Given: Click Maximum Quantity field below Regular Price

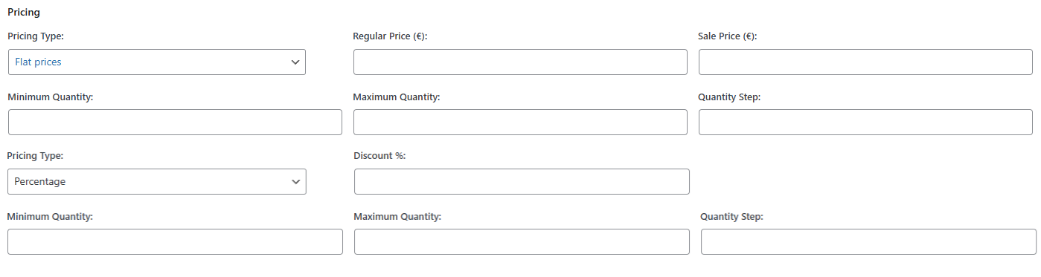Looking at the screenshot, I should coord(520,123).
